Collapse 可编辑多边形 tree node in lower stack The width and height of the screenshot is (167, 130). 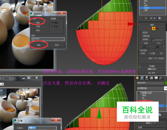coord(139,93)
